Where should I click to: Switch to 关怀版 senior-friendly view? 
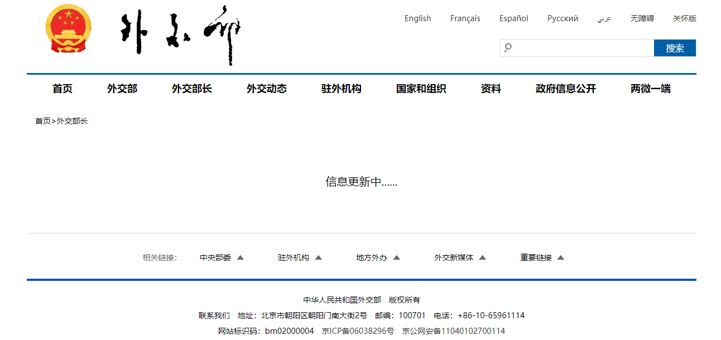(x=684, y=18)
